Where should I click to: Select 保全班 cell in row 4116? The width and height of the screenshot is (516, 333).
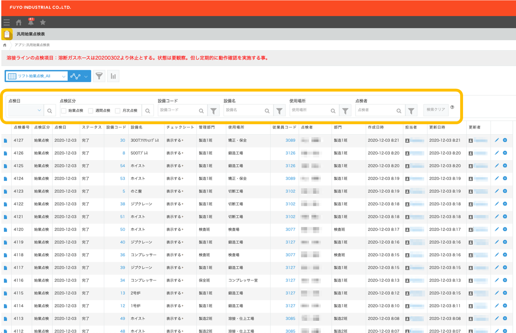(204, 280)
